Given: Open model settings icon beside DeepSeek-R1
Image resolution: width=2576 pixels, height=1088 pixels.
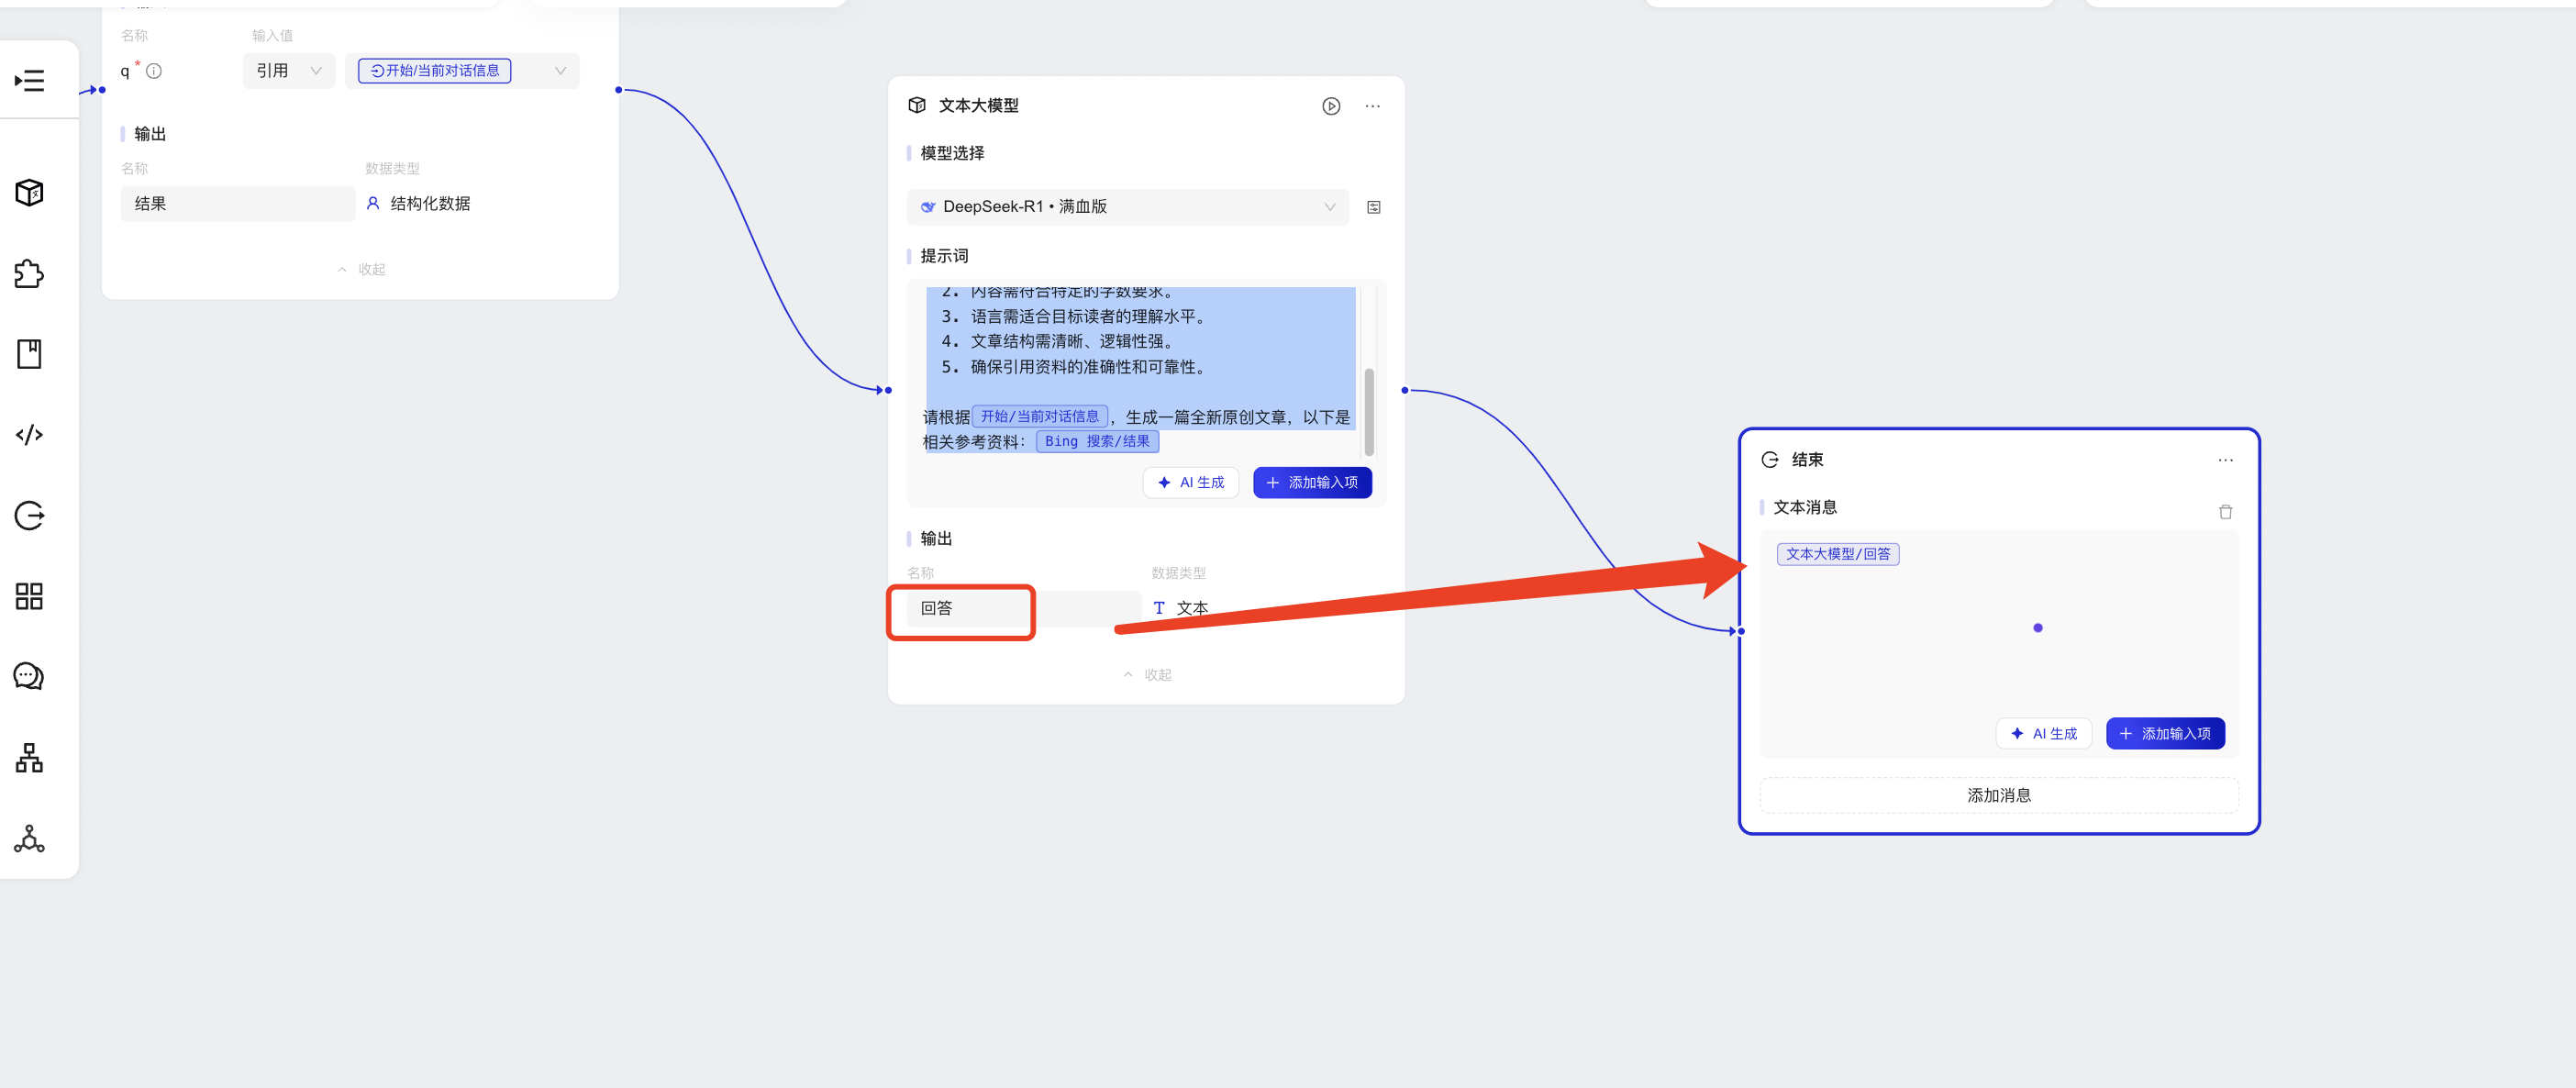Looking at the screenshot, I should tap(1374, 207).
